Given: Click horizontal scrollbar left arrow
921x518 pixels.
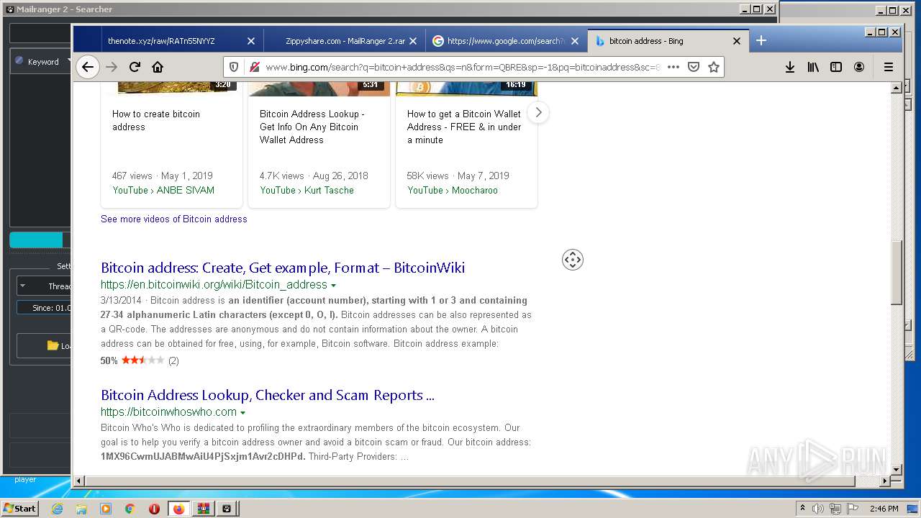Looking at the screenshot, I should (x=80, y=481).
